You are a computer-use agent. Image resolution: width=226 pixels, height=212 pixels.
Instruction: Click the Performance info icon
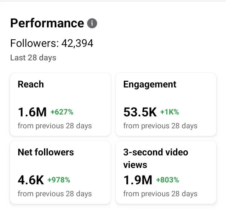[x=92, y=23]
